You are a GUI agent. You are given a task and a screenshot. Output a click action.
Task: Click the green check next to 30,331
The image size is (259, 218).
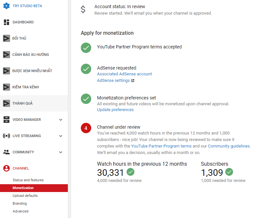pyautogui.click(x=130, y=172)
